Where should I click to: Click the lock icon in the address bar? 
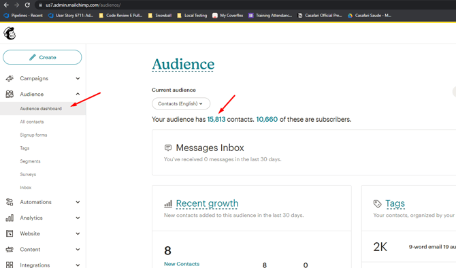click(x=40, y=5)
